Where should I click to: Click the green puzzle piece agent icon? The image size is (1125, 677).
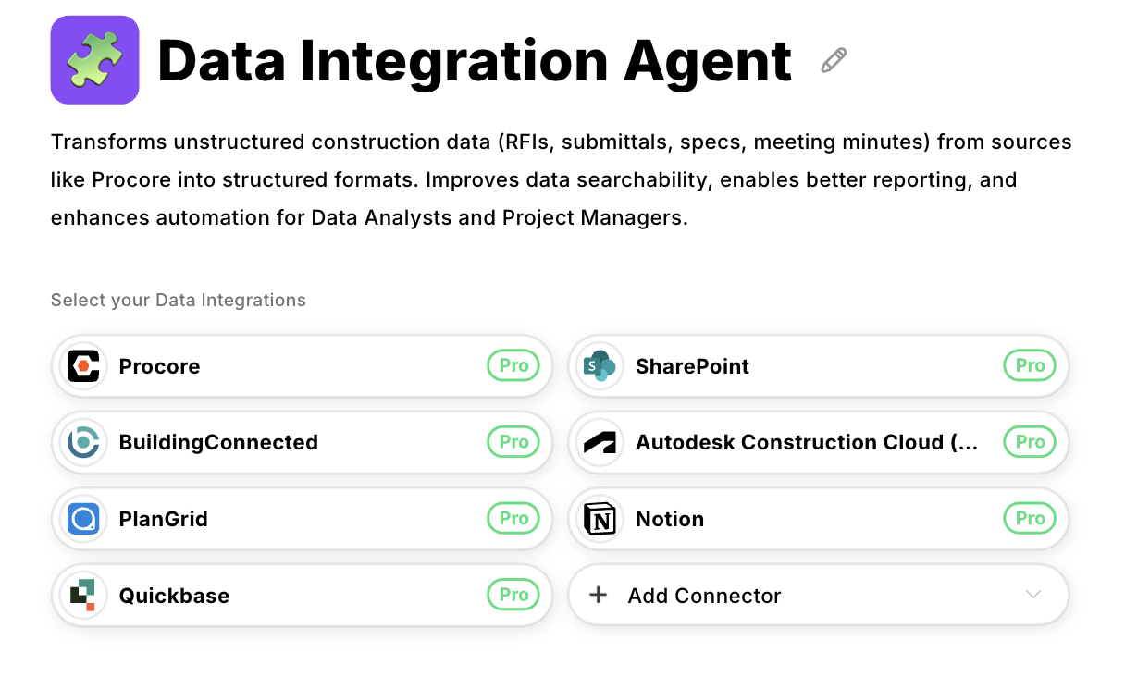tap(94, 60)
